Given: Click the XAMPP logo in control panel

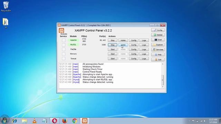Looking at the screenshot, I should 61,30.
